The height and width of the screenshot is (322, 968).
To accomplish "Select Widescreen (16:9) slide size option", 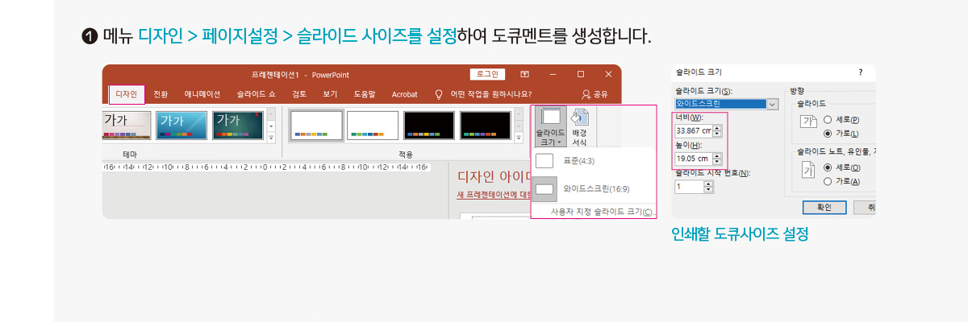I will [x=594, y=189].
